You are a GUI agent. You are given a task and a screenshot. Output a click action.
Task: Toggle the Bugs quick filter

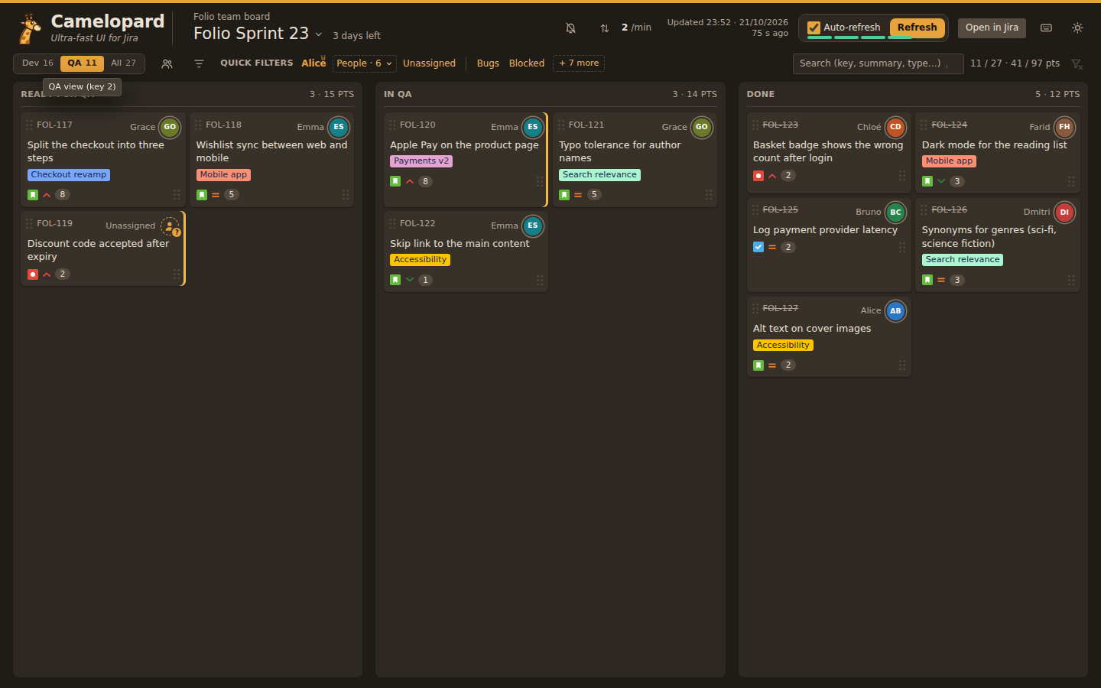(488, 63)
